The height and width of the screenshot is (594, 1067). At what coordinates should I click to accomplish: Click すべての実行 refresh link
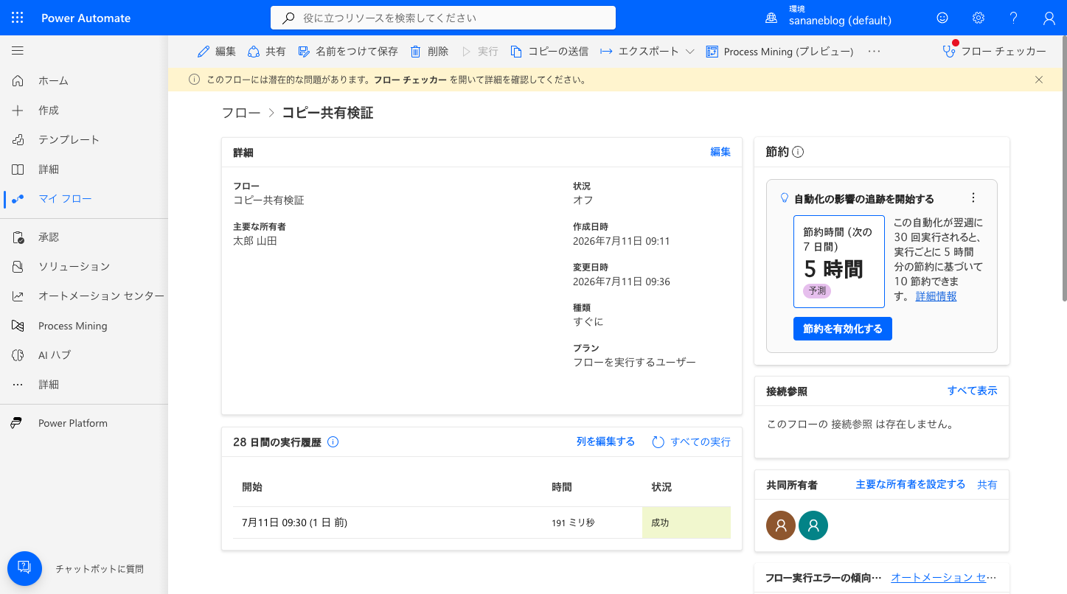coord(692,442)
